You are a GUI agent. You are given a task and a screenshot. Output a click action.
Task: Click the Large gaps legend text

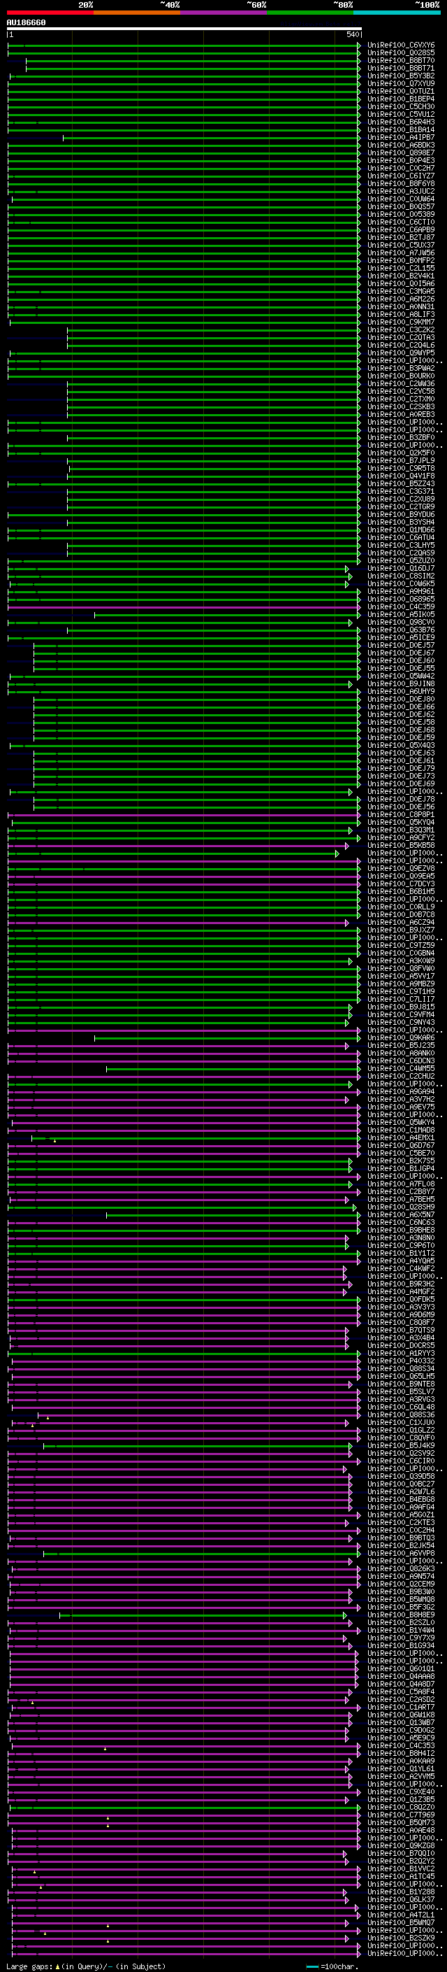point(29,1966)
